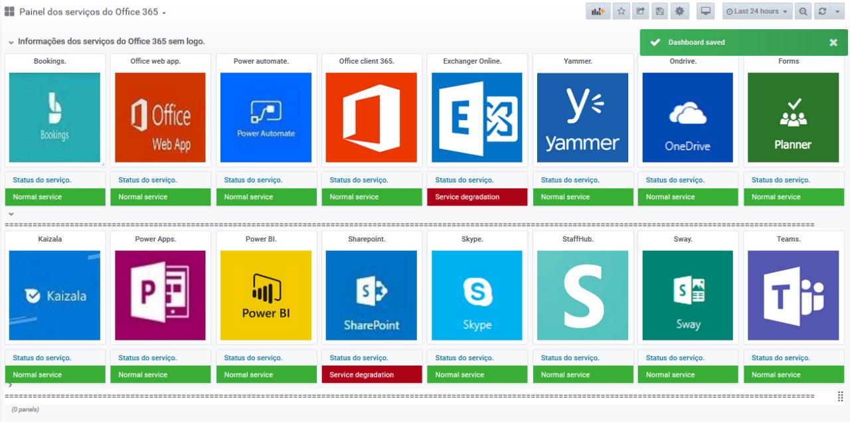This screenshot has width=850, height=422.
Task: Click the Power Automate logo
Action: [266, 117]
